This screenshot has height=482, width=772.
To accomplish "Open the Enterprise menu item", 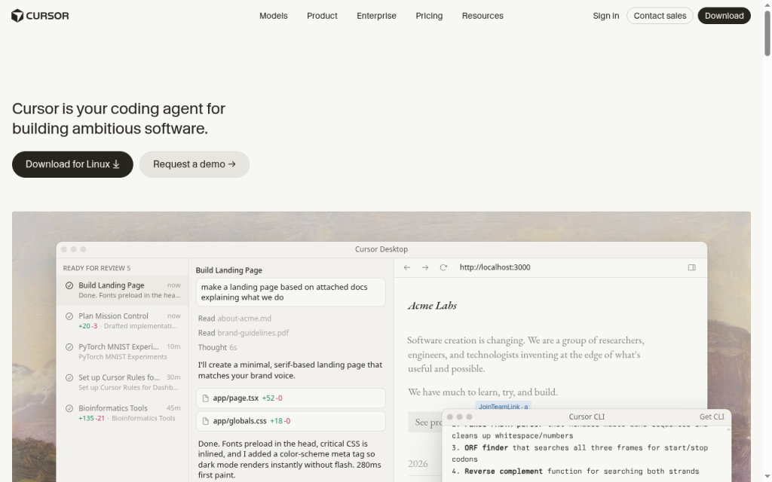I will pos(376,16).
